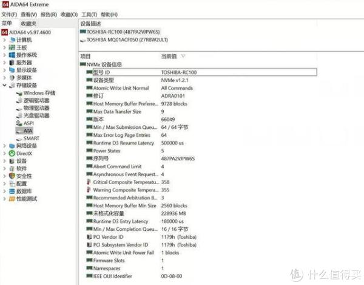Click the 服务器 server icon
Screen dimensions: 364x285
[x=12, y=63]
